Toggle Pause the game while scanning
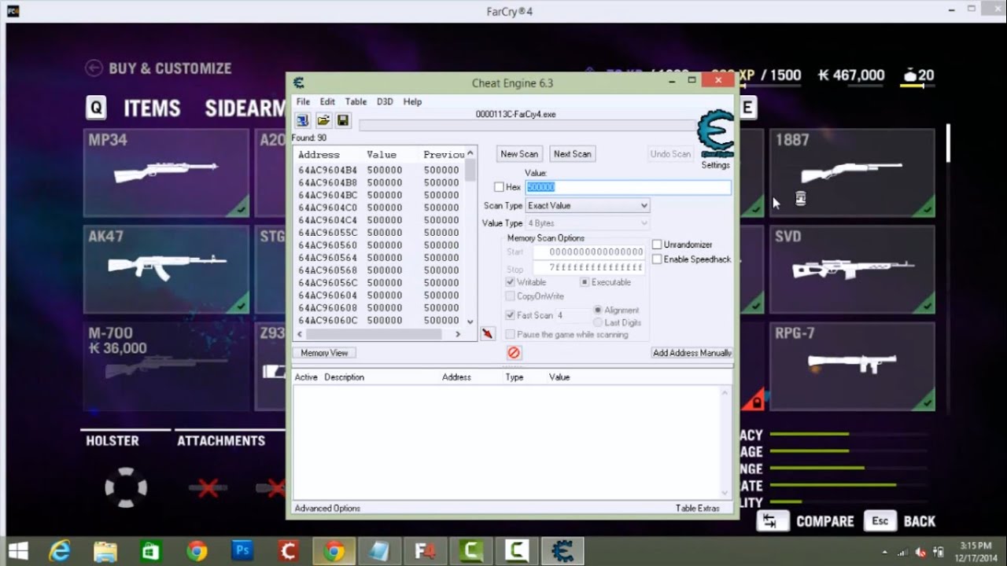 click(510, 334)
